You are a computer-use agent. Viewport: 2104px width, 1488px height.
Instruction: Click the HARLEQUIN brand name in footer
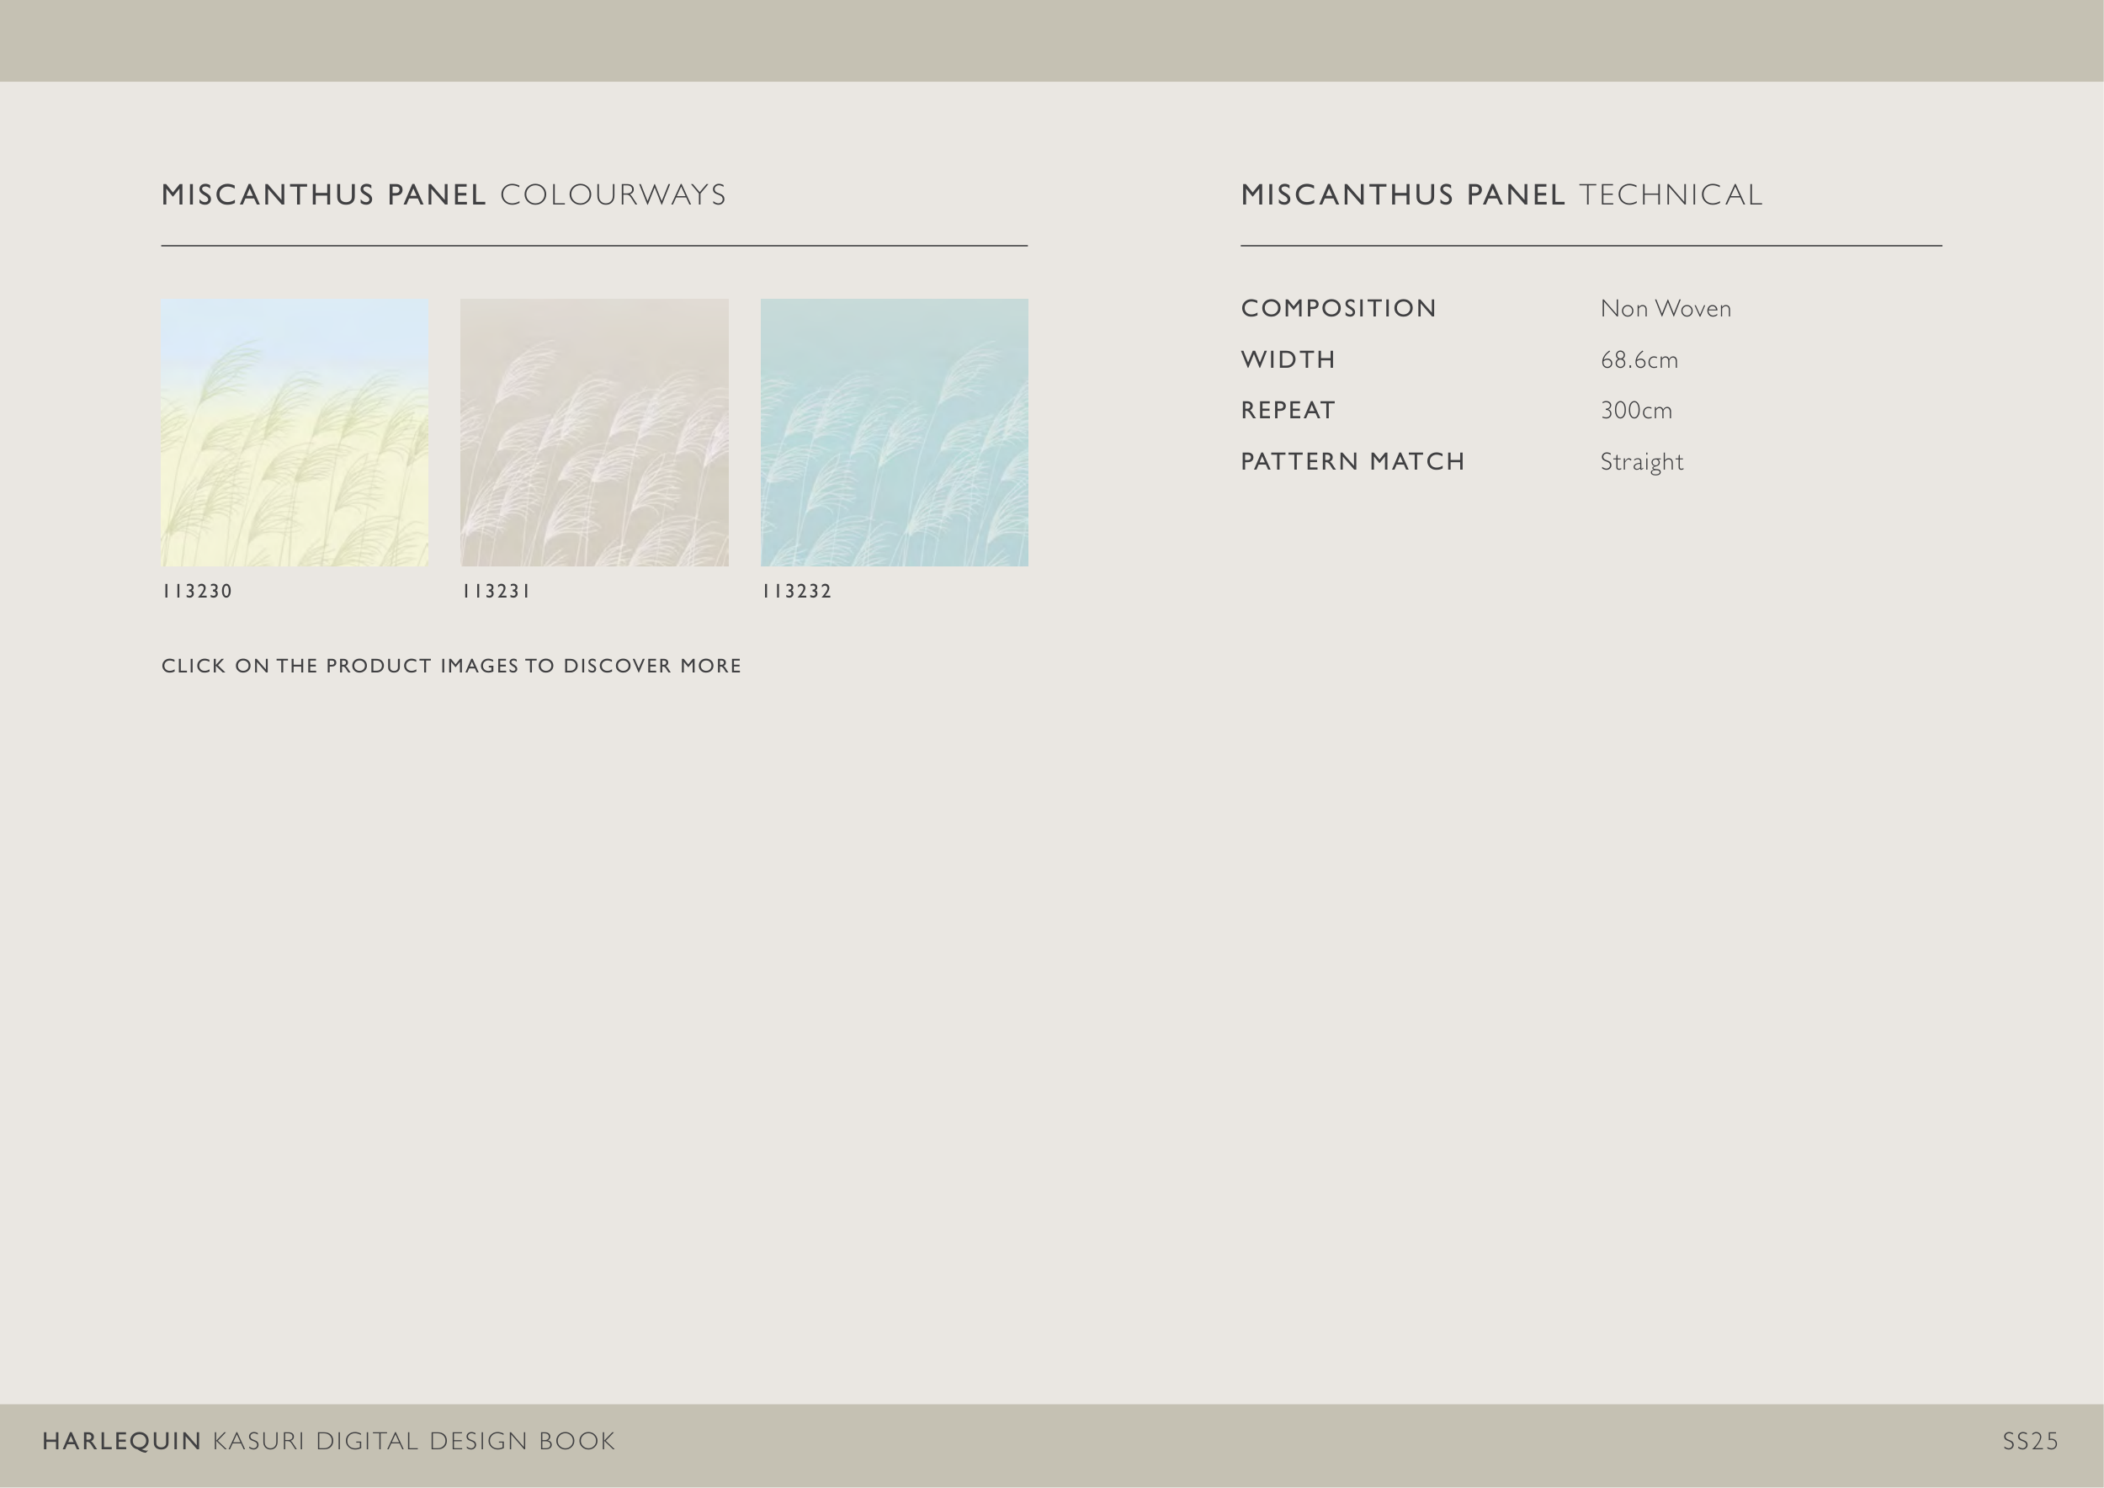(x=122, y=1441)
